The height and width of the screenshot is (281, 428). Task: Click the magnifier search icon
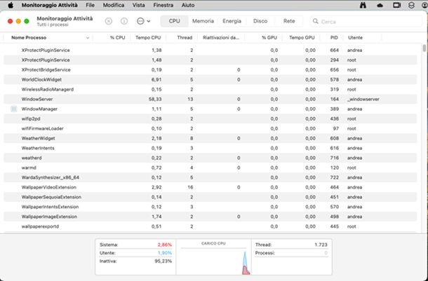click(315, 21)
